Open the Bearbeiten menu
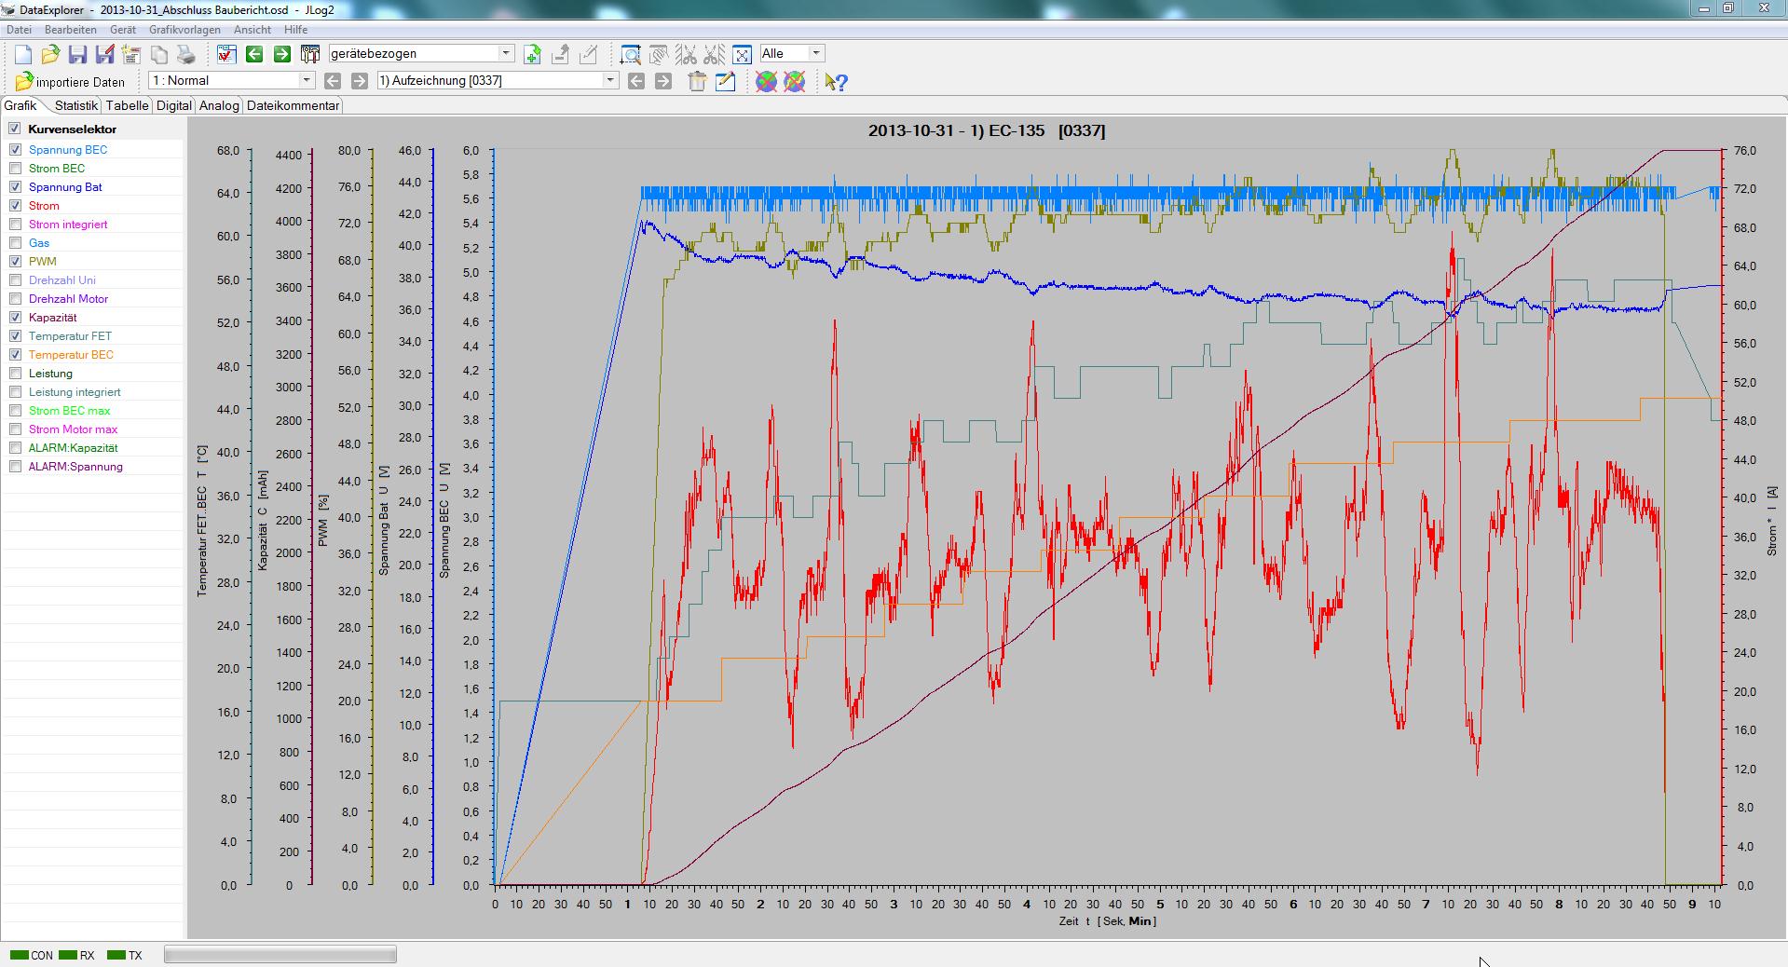The image size is (1788, 967). click(71, 30)
